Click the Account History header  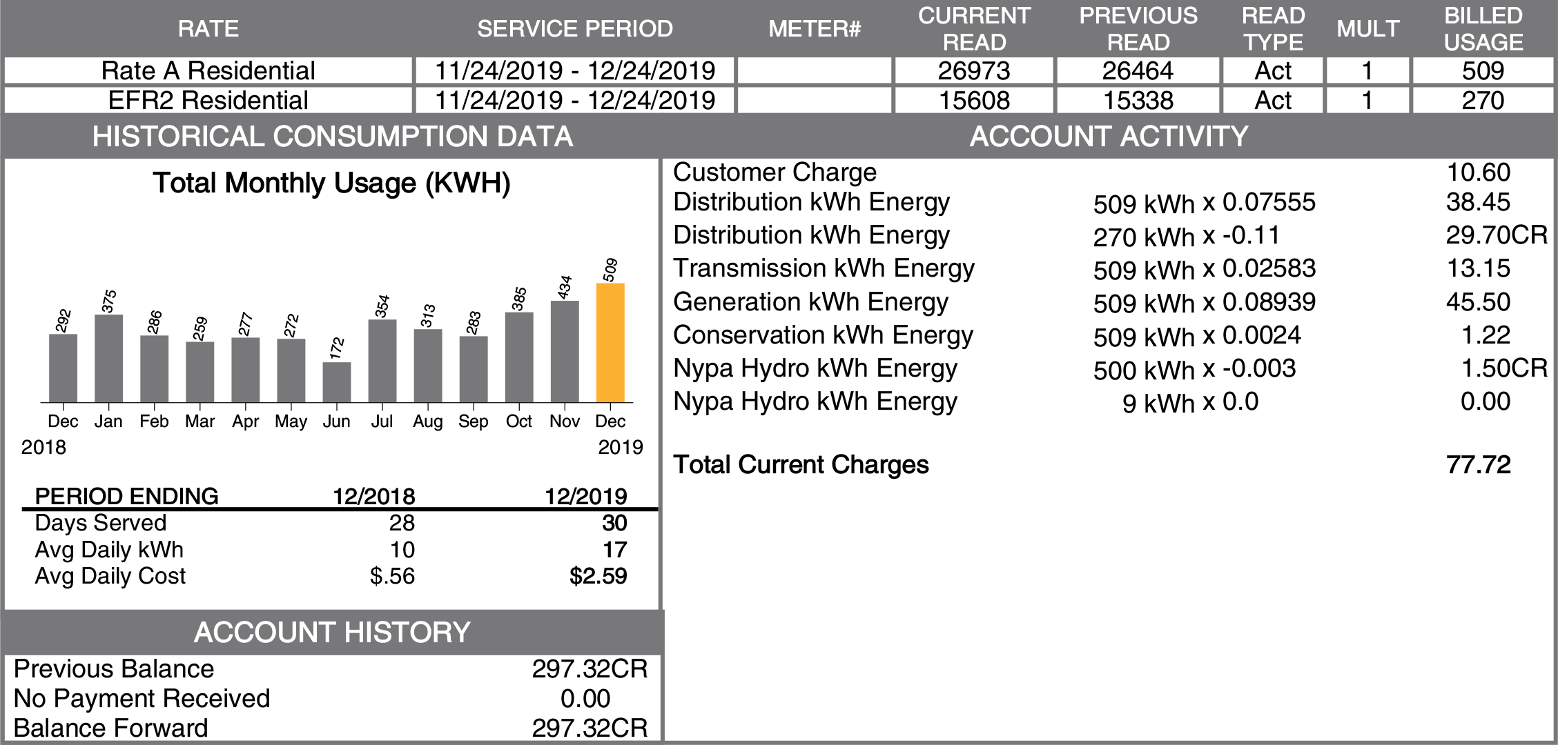tap(332, 633)
